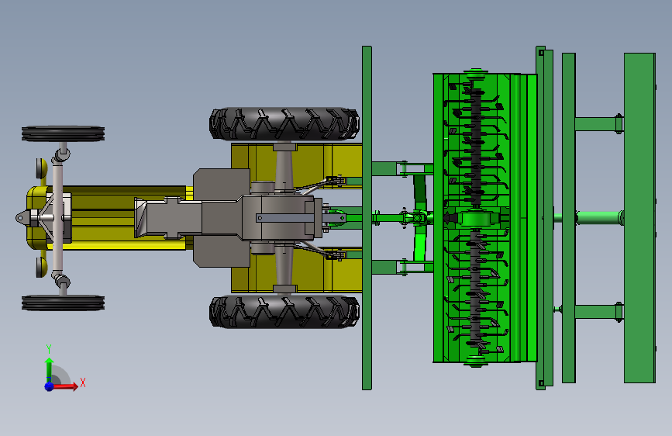672x436 pixels.
Task: Select the lower rear tractor tire in the model
Action: point(284,312)
